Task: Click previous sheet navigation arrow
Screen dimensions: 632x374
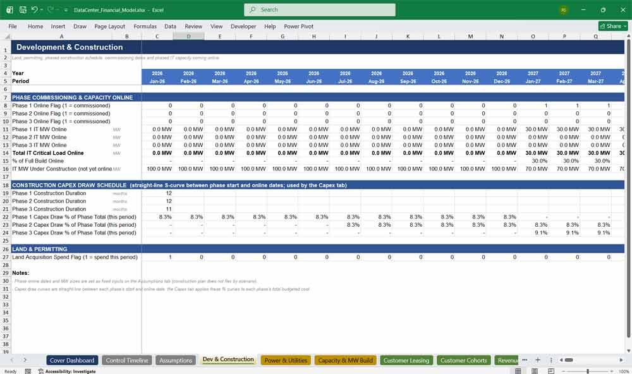Action: tap(11, 360)
